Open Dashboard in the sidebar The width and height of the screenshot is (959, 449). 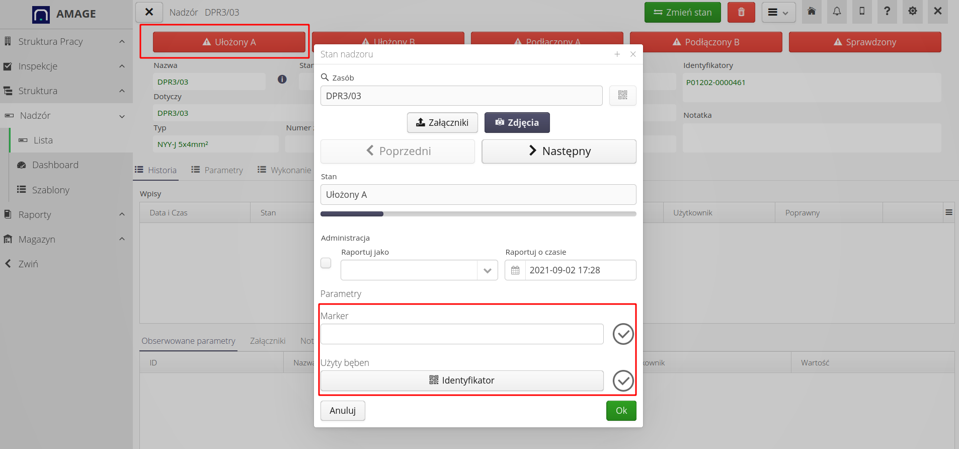pos(55,165)
